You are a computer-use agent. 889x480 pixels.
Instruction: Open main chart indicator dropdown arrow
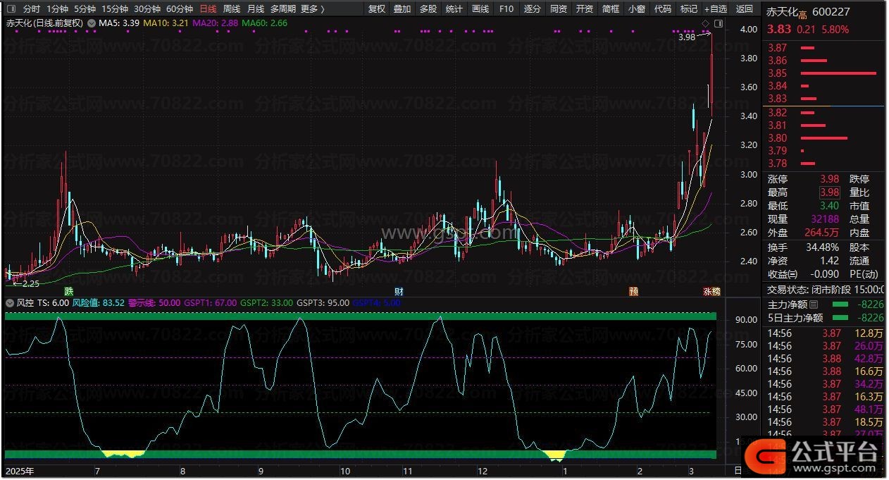point(92,23)
